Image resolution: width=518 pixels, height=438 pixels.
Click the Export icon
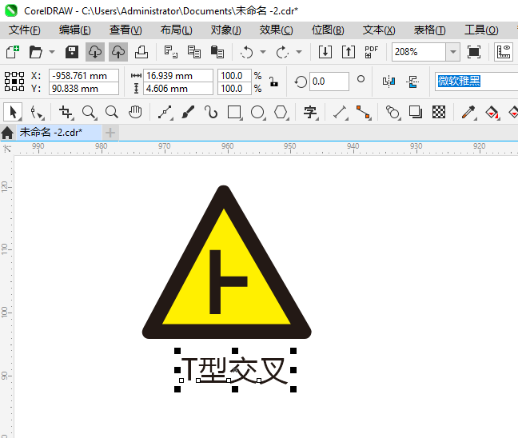click(349, 52)
